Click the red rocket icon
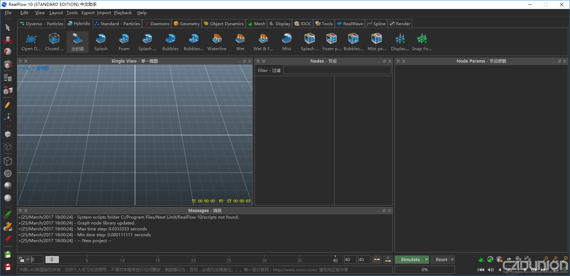Viewport: 570px width, 276px height. point(8,239)
